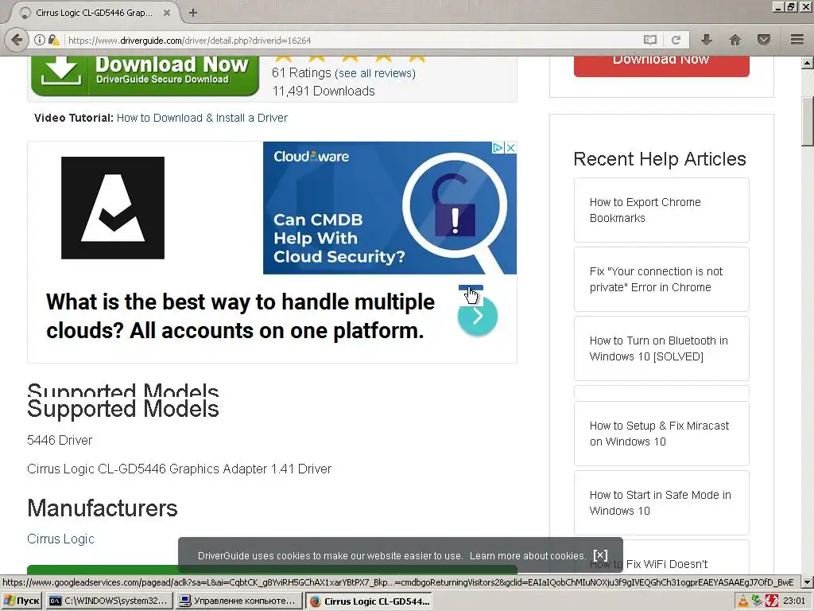Open How to Setup & Fix Miracast article
The image size is (814, 611).
pyautogui.click(x=661, y=434)
